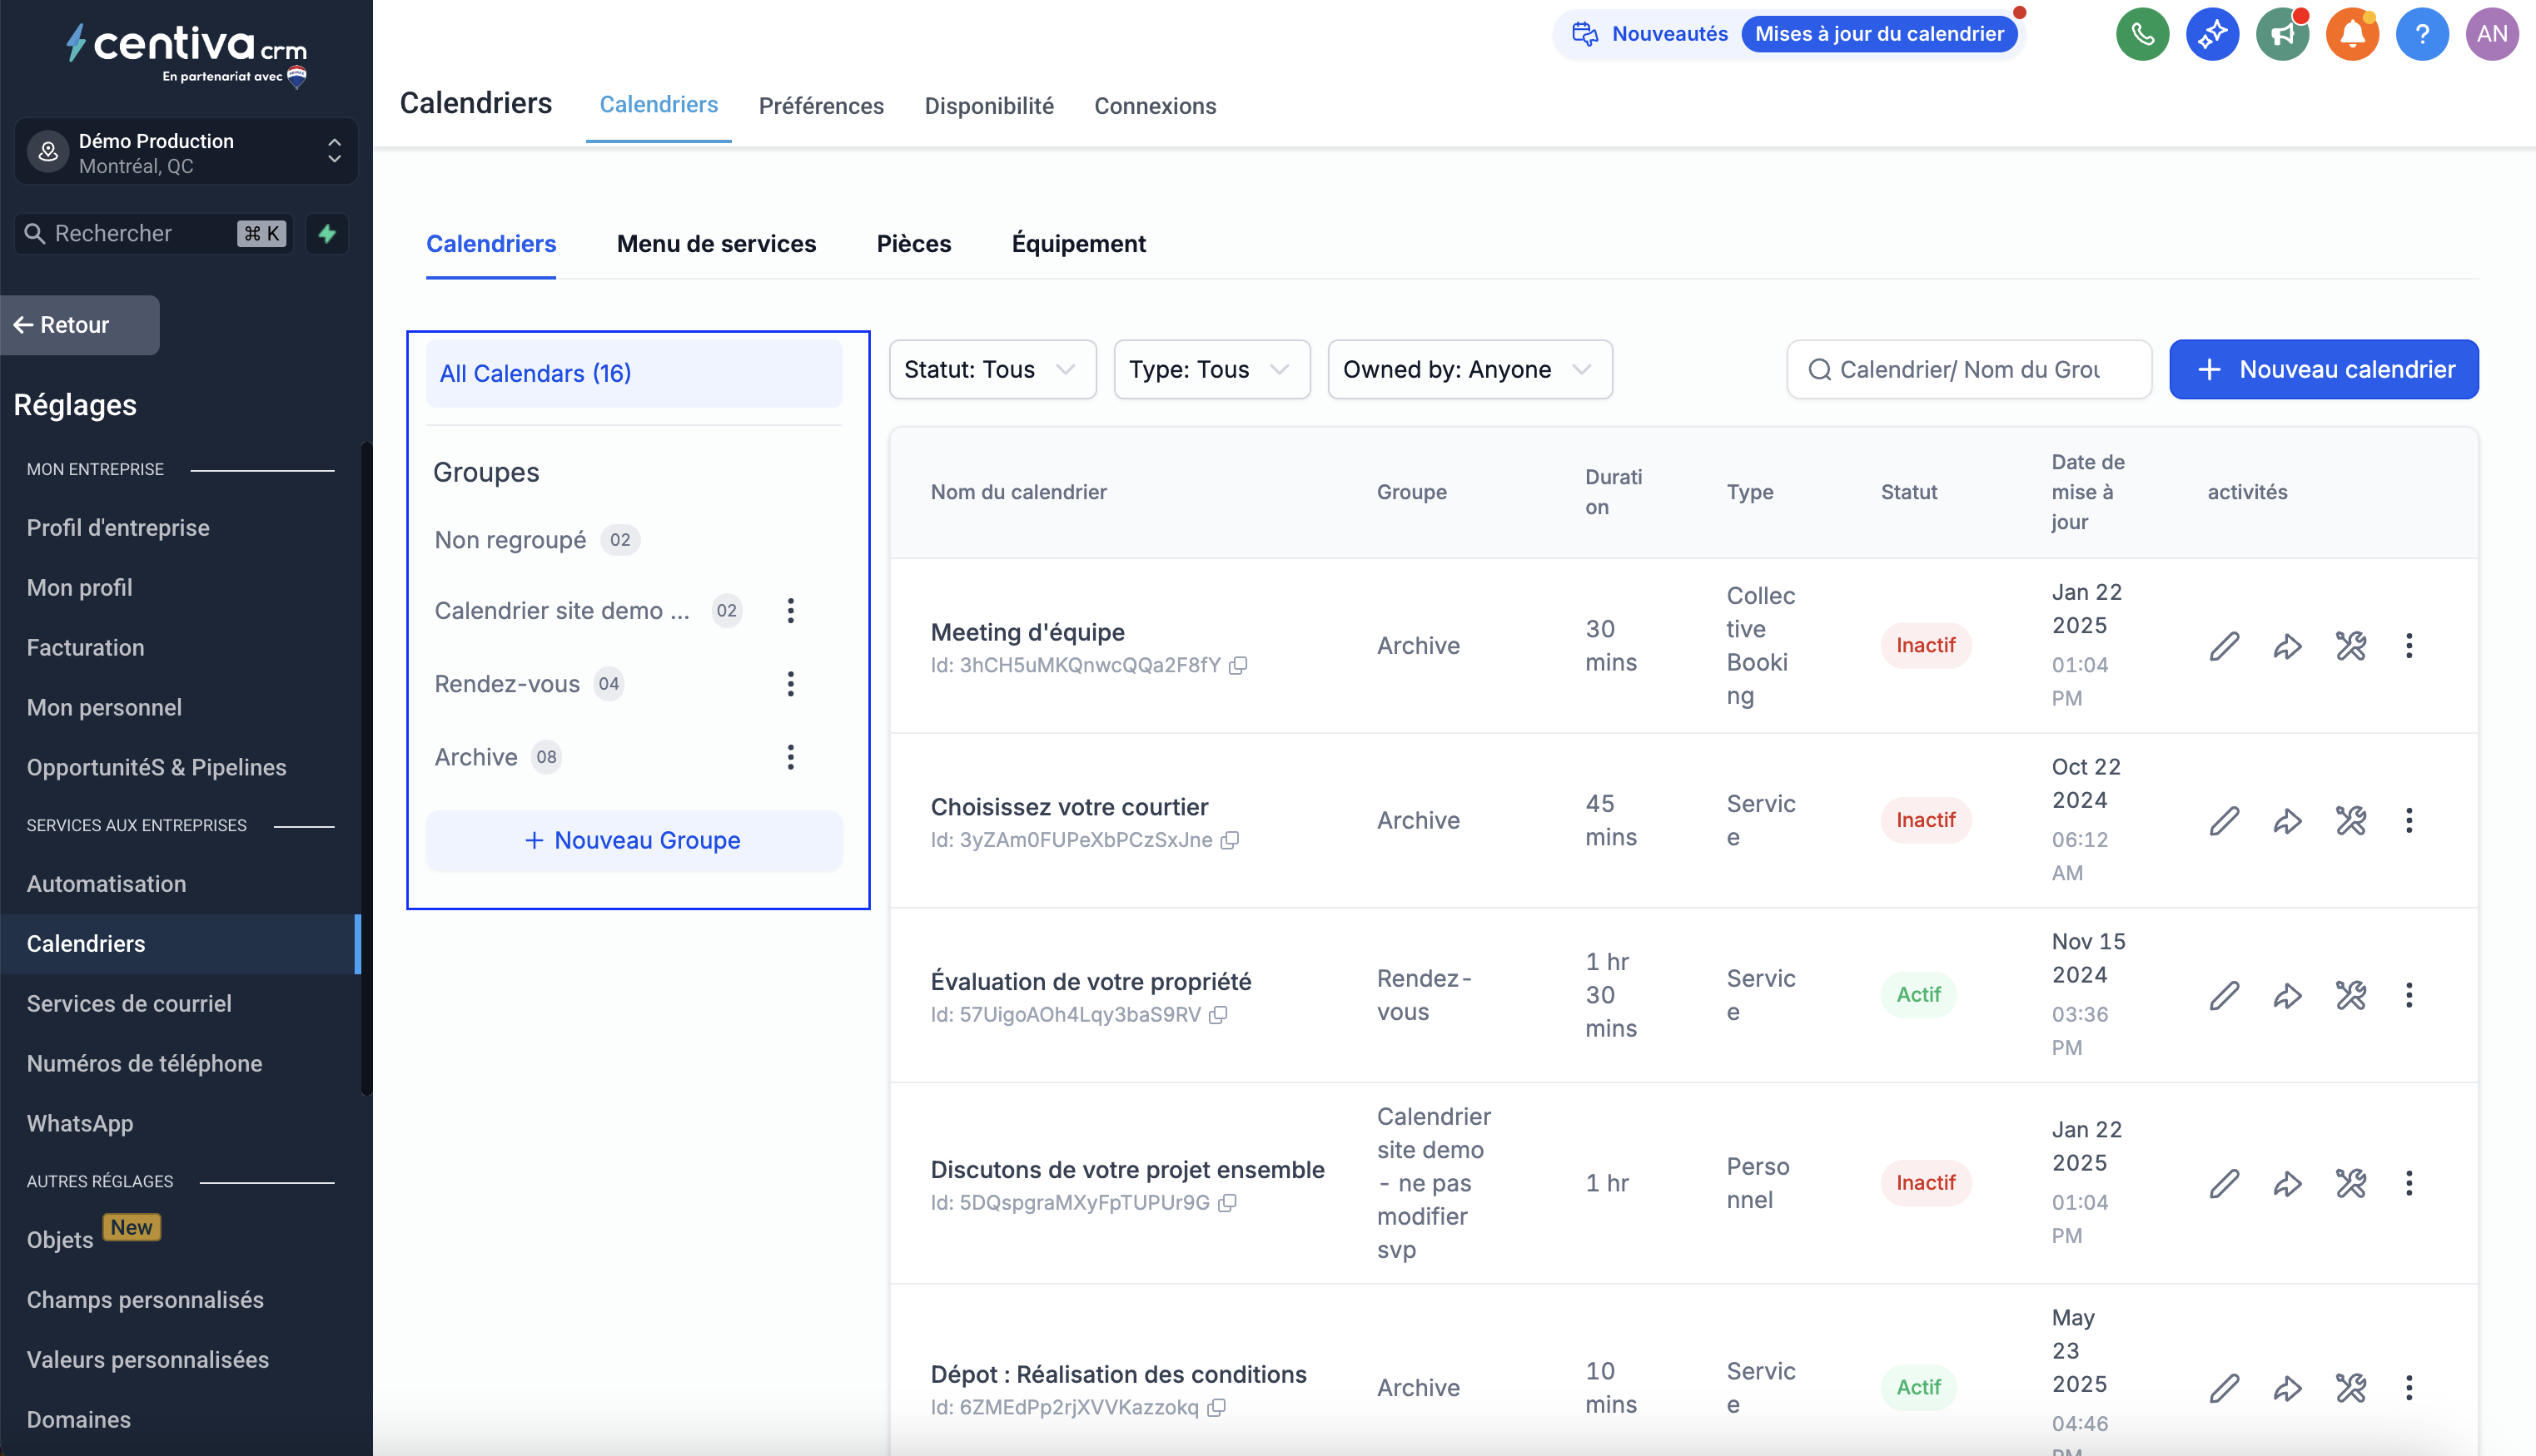Click the Rechercher sidebar search box
2536x1456 pixels.
click(x=153, y=233)
